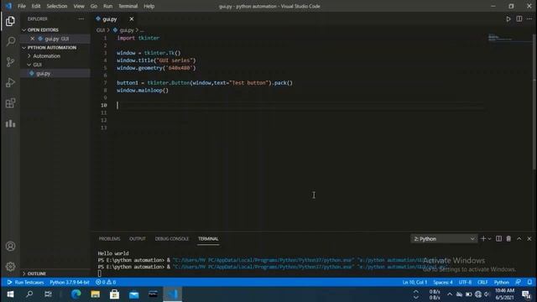The height and width of the screenshot is (302, 537).
Task: Close the terminal panel
Action: (x=529, y=238)
